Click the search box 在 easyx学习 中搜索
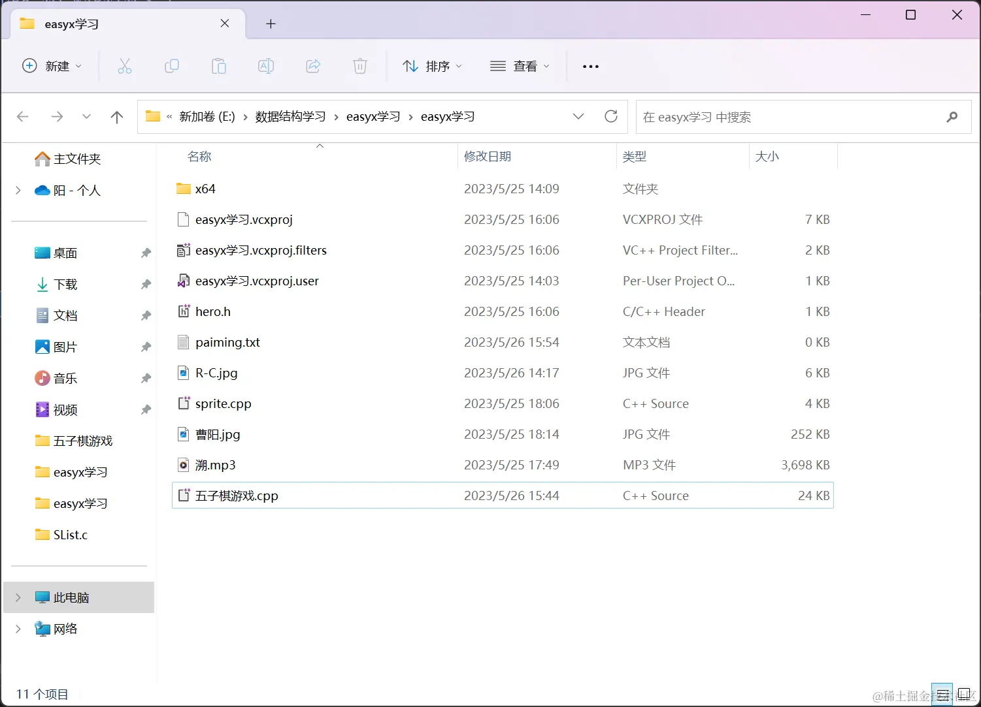The image size is (981, 707). point(803,117)
